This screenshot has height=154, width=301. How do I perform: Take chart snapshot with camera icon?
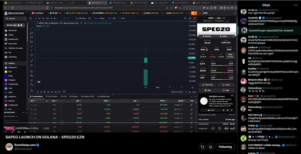(194, 18)
